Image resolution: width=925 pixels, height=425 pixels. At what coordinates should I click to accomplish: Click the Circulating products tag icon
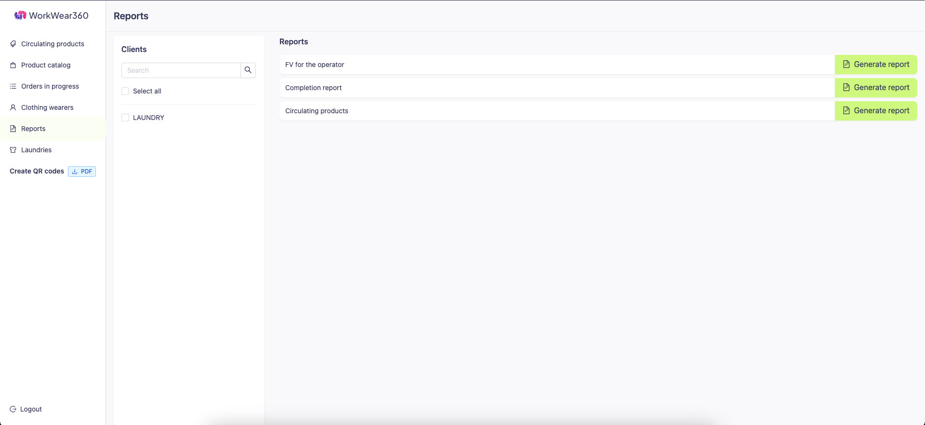[x=13, y=44]
